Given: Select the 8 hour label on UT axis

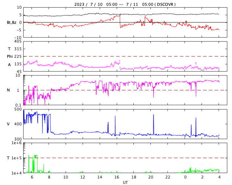Looking at the screenshot, I should click(49, 177).
